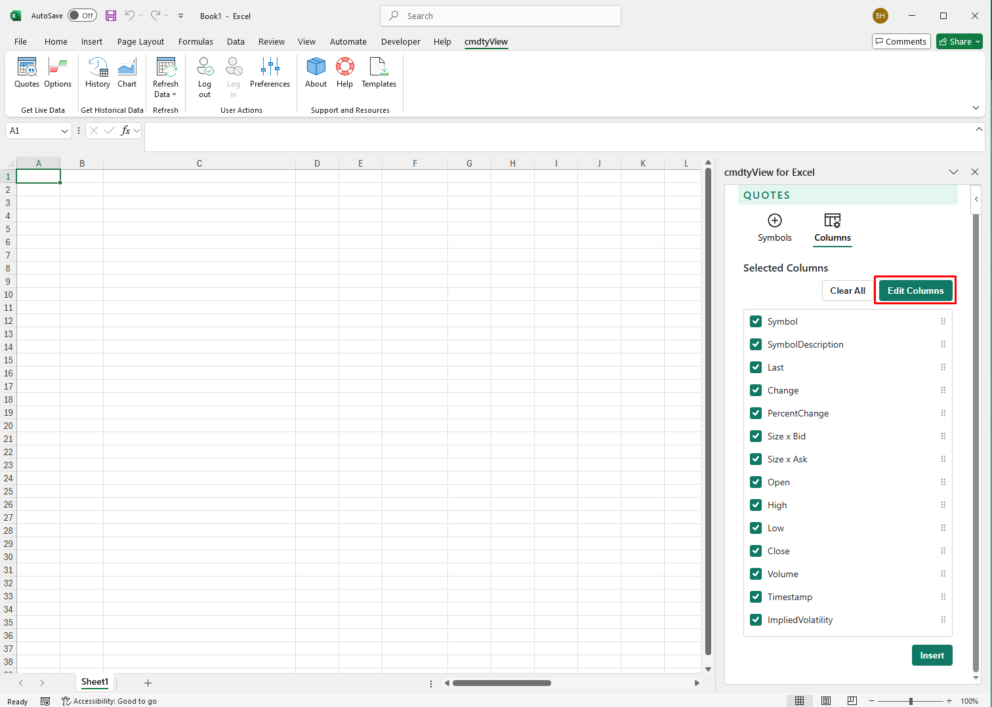Expand the formula bar

979,129
